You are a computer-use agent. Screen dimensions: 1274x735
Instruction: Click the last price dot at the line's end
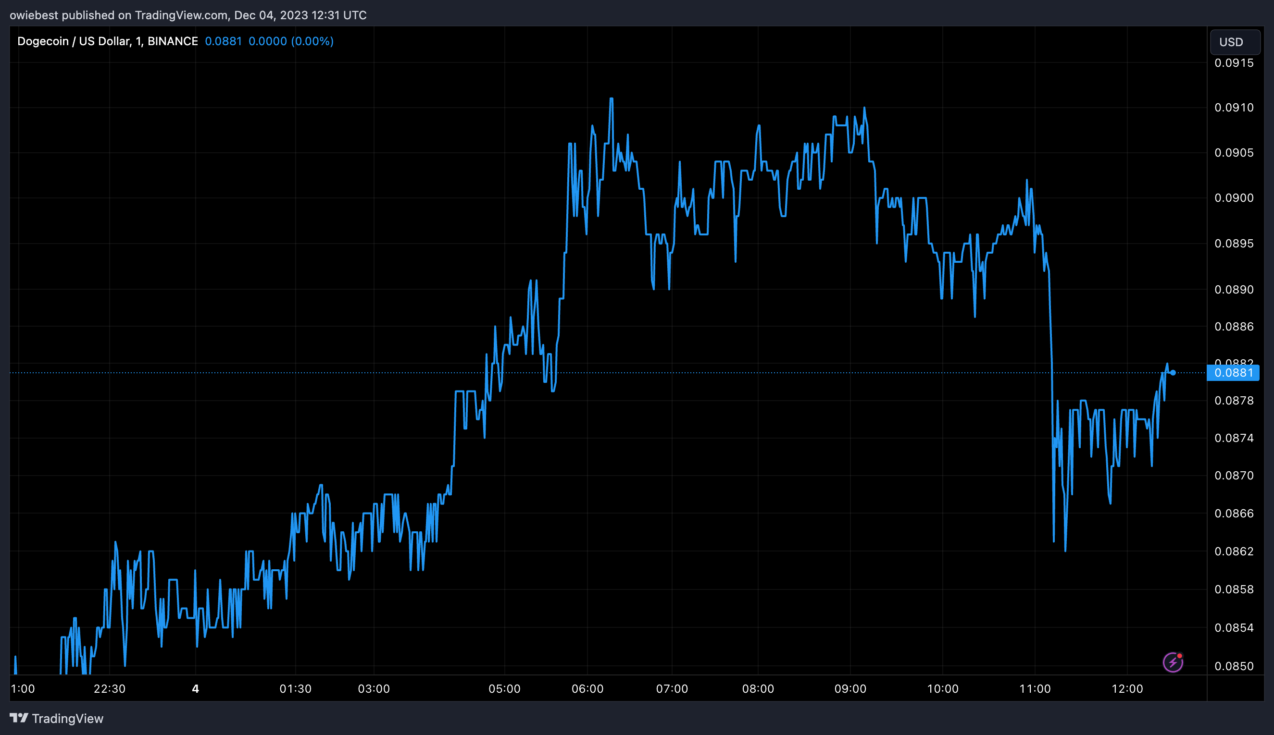1173,373
